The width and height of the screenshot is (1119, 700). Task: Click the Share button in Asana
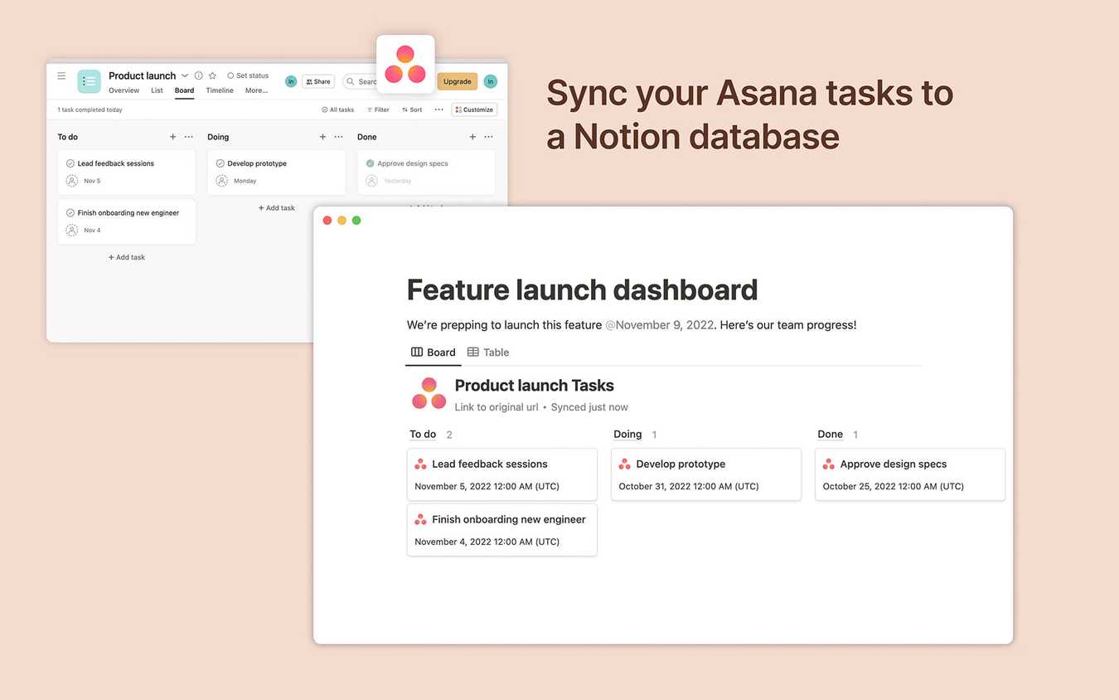point(317,81)
